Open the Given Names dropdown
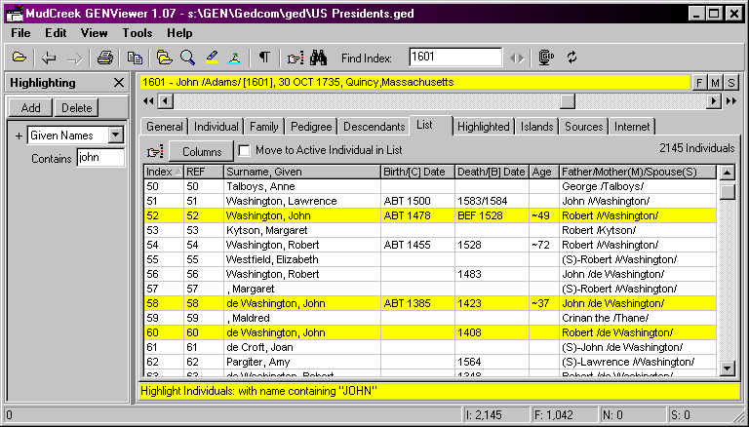The width and height of the screenshot is (749, 427). [116, 136]
